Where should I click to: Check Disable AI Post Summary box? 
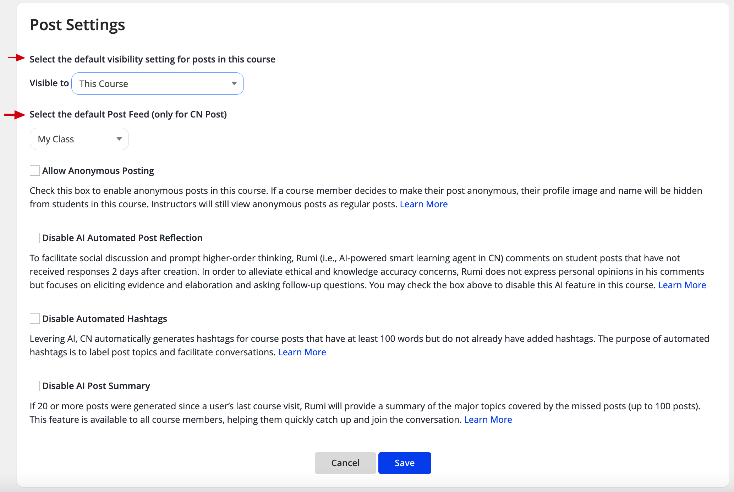click(35, 386)
